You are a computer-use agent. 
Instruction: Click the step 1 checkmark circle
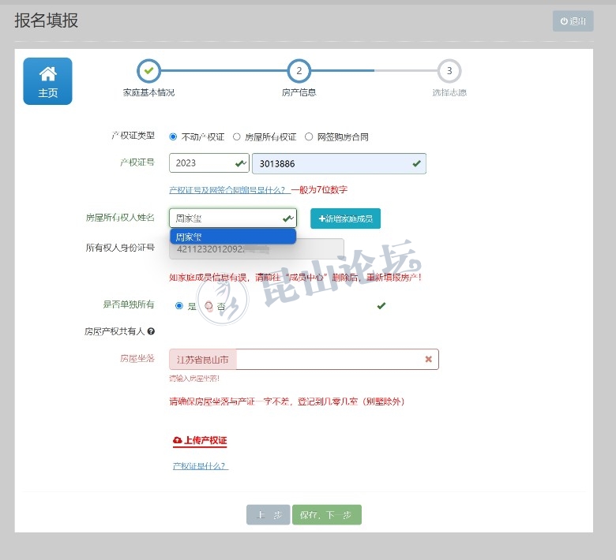148,71
